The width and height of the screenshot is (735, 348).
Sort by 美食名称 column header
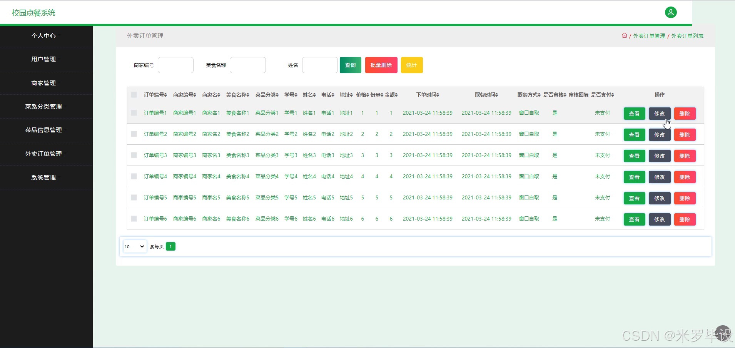point(238,95)
